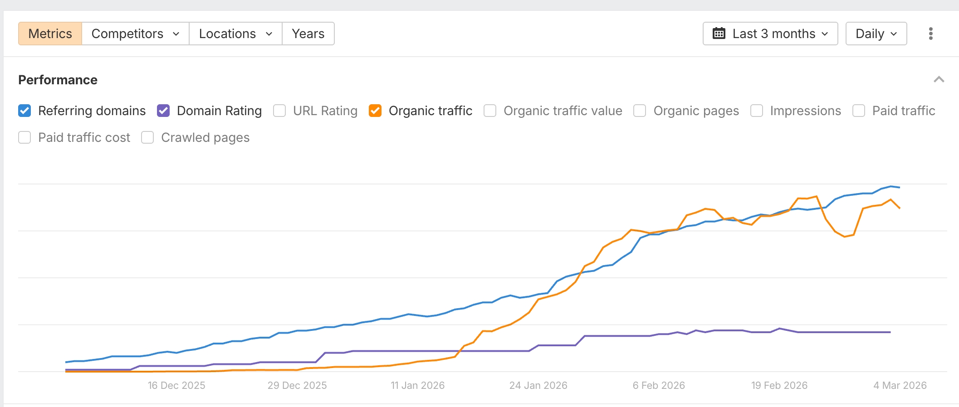The image size is (959, 407).
Task: Check the Paid traffic cost box
Action: (x=24, y=137)
